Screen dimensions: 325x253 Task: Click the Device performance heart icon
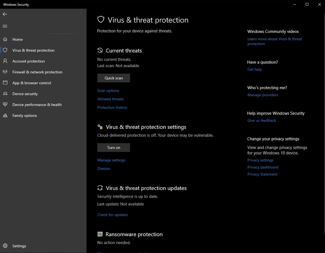point(5,104)
